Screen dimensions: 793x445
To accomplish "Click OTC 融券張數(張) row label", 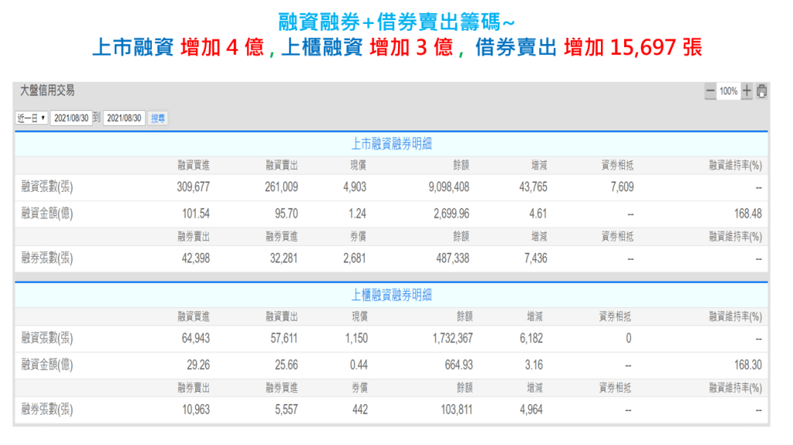I will [x=47, y=410].
